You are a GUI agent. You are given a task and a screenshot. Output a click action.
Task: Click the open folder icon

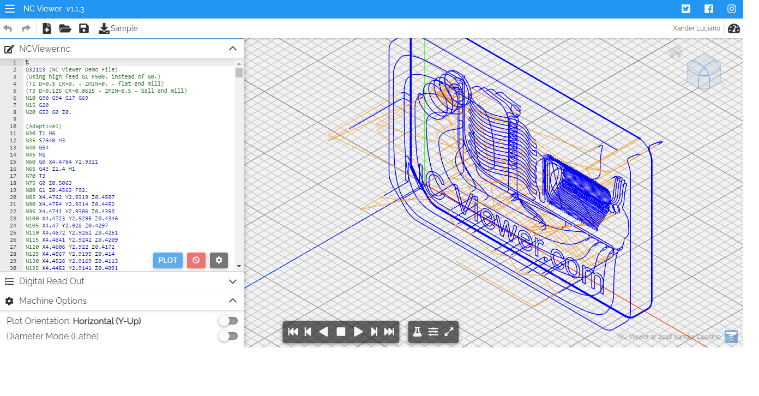point(65,28)
